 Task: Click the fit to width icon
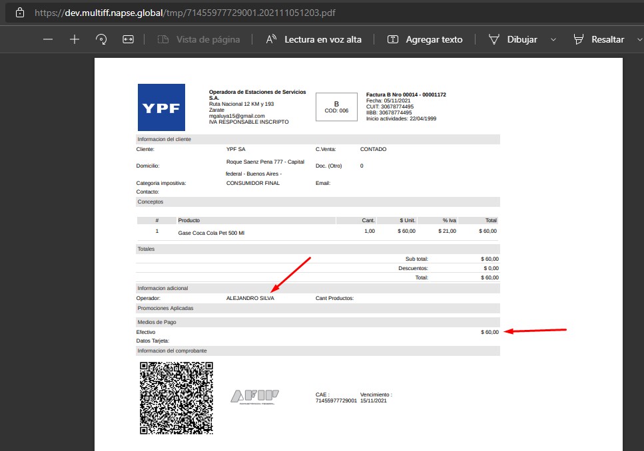click(128, 40)
